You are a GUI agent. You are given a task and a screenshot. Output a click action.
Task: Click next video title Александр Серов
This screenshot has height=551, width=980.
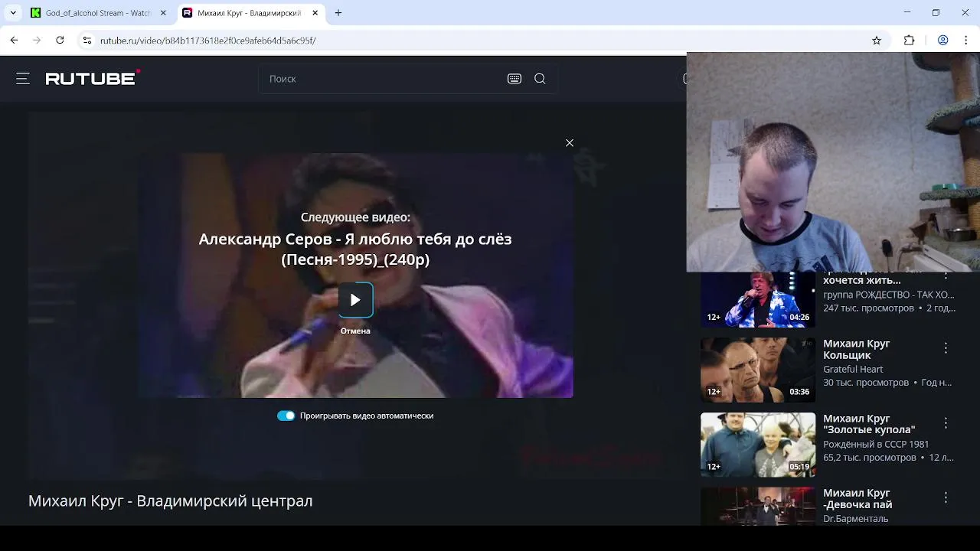click(355, 249)
